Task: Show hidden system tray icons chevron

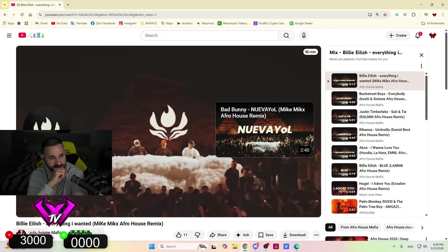Action: tap(394, 246)
